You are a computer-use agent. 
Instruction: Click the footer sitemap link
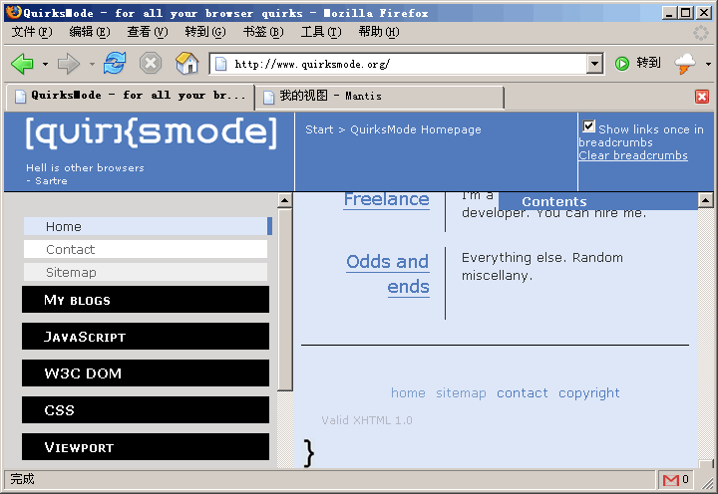[x=461, y=393]
